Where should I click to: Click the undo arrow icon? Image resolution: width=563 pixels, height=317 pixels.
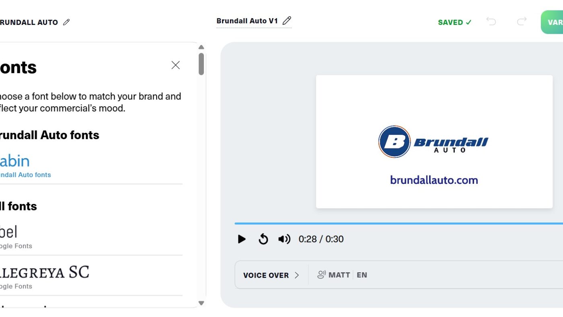491,22
